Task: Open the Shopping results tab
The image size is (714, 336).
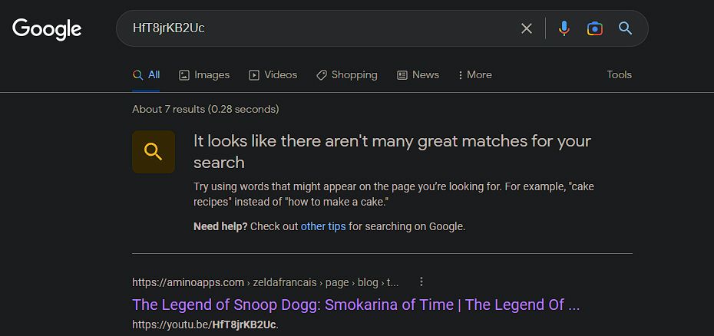Action: [x=346, y=74]
